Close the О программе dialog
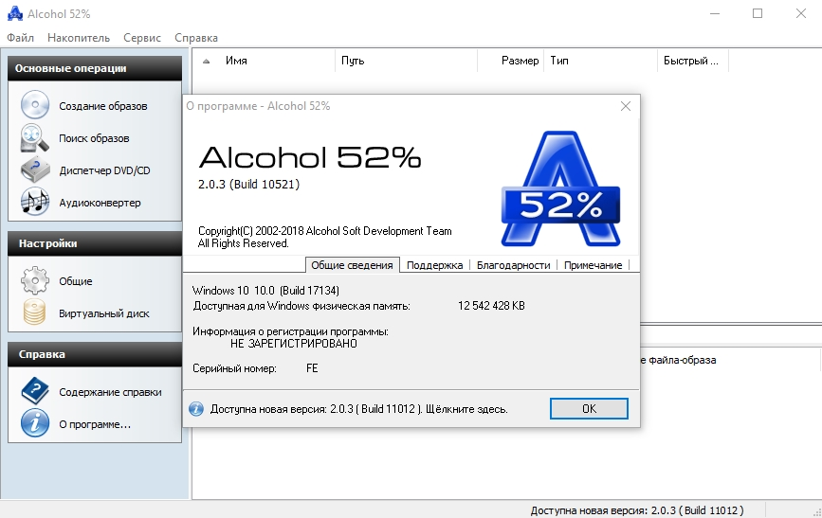 [626, 106]
